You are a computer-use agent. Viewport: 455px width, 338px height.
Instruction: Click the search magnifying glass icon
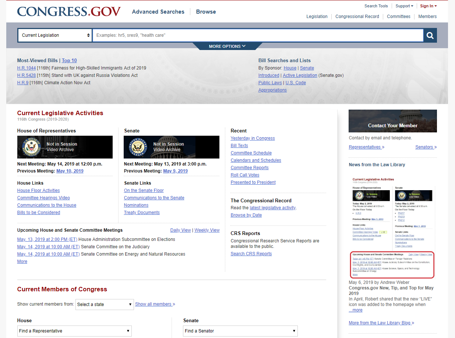point(430,35)
